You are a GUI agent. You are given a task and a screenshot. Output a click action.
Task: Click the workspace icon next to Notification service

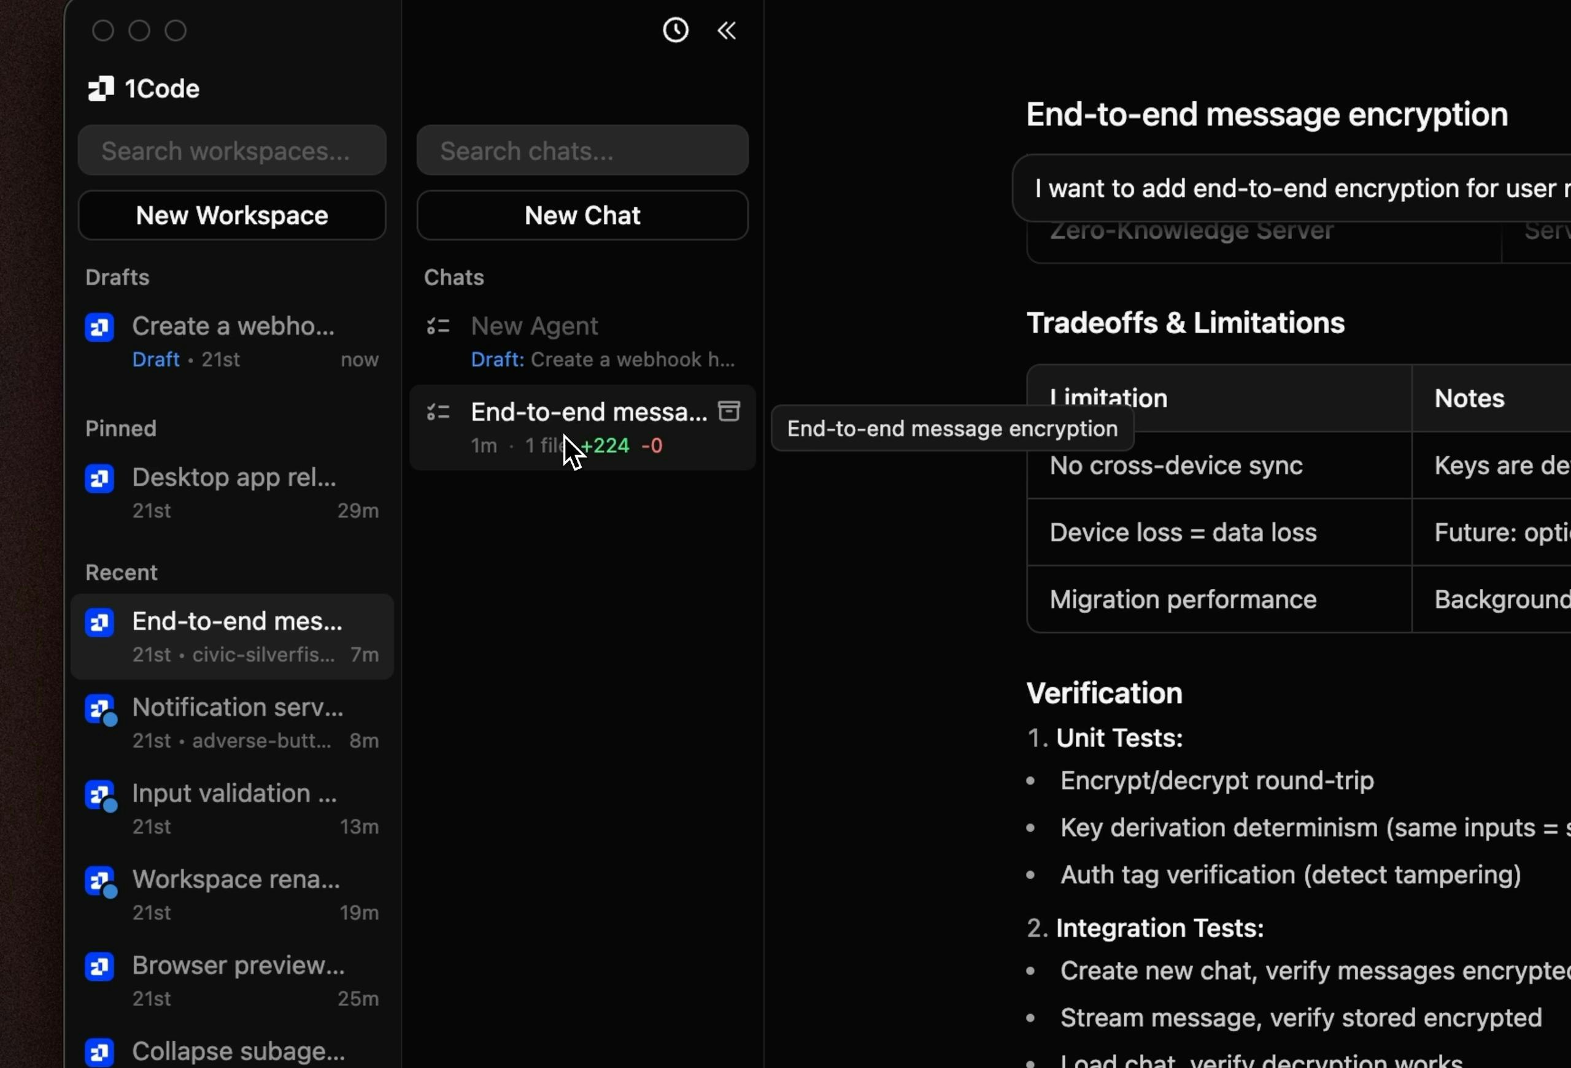pos(99,709)
